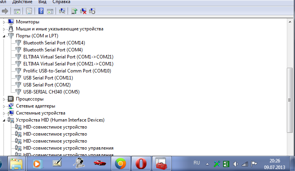This screenshot has width=295, height=171.
Task: Collapse the Устройства HID node
Action: 4,120
